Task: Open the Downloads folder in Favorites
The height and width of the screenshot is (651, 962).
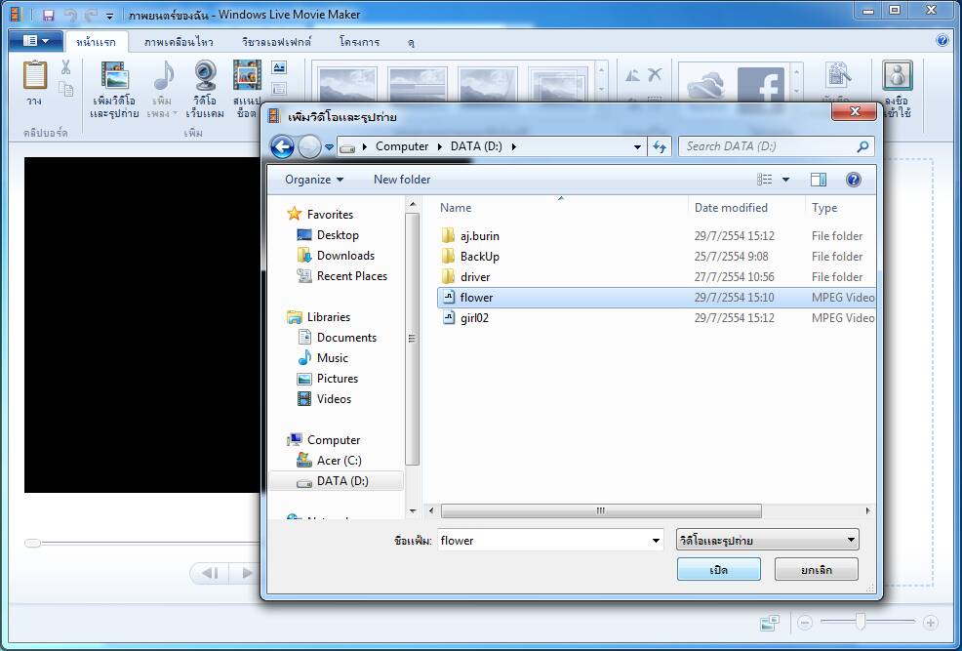Action: coord(345,256)
